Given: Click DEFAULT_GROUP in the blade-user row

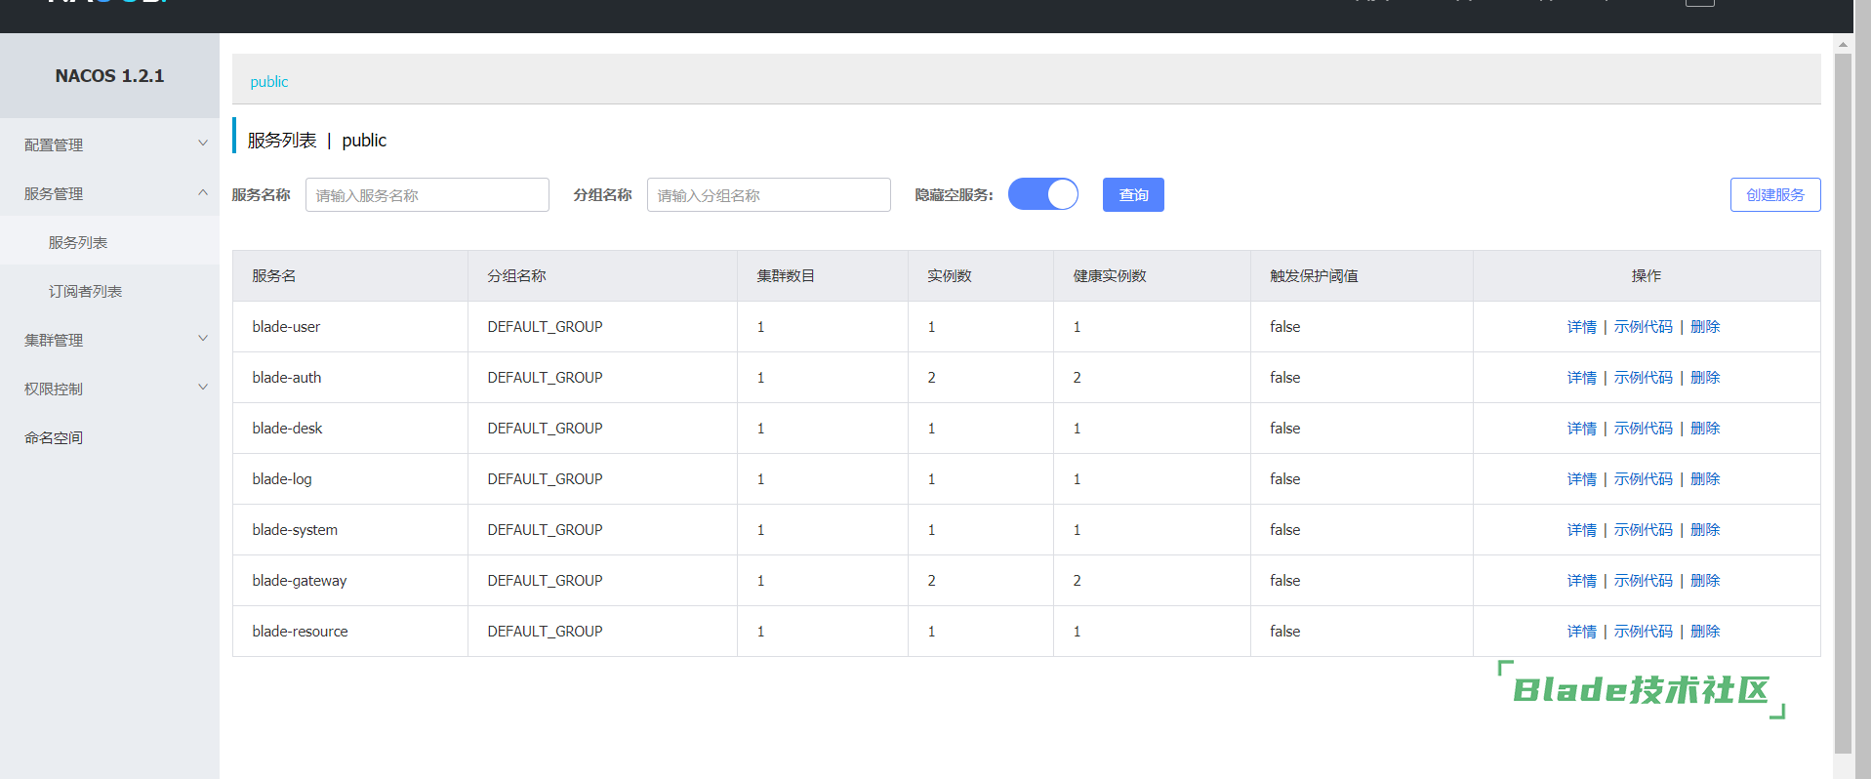Looking at the screenshot, I should pos(545,327).
